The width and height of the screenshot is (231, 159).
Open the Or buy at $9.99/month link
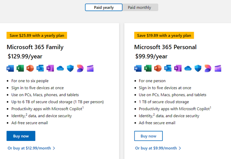click(158, 148)
